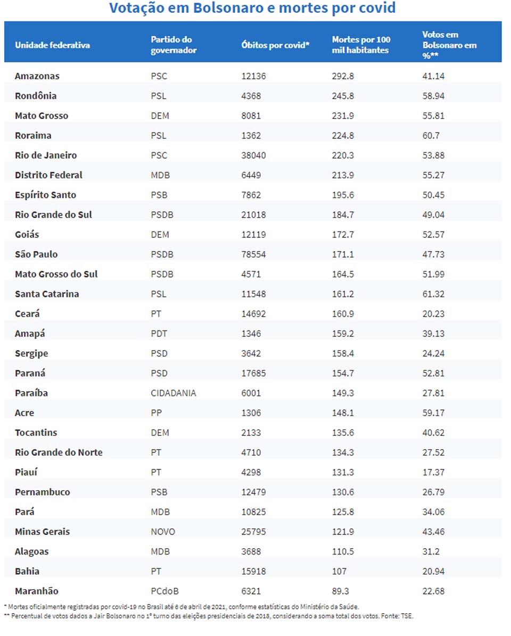The image size is (511, 636).
Task: Click the NOVO party cell for Minas Gerais
Action: click(163, 532)
